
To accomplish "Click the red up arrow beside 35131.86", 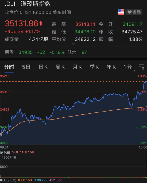I will point(41,23).
